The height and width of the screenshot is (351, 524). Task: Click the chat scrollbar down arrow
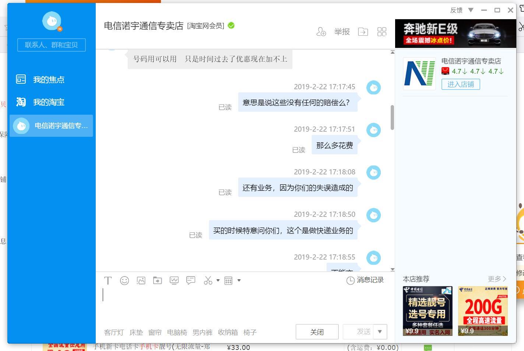tap(393, 270)
